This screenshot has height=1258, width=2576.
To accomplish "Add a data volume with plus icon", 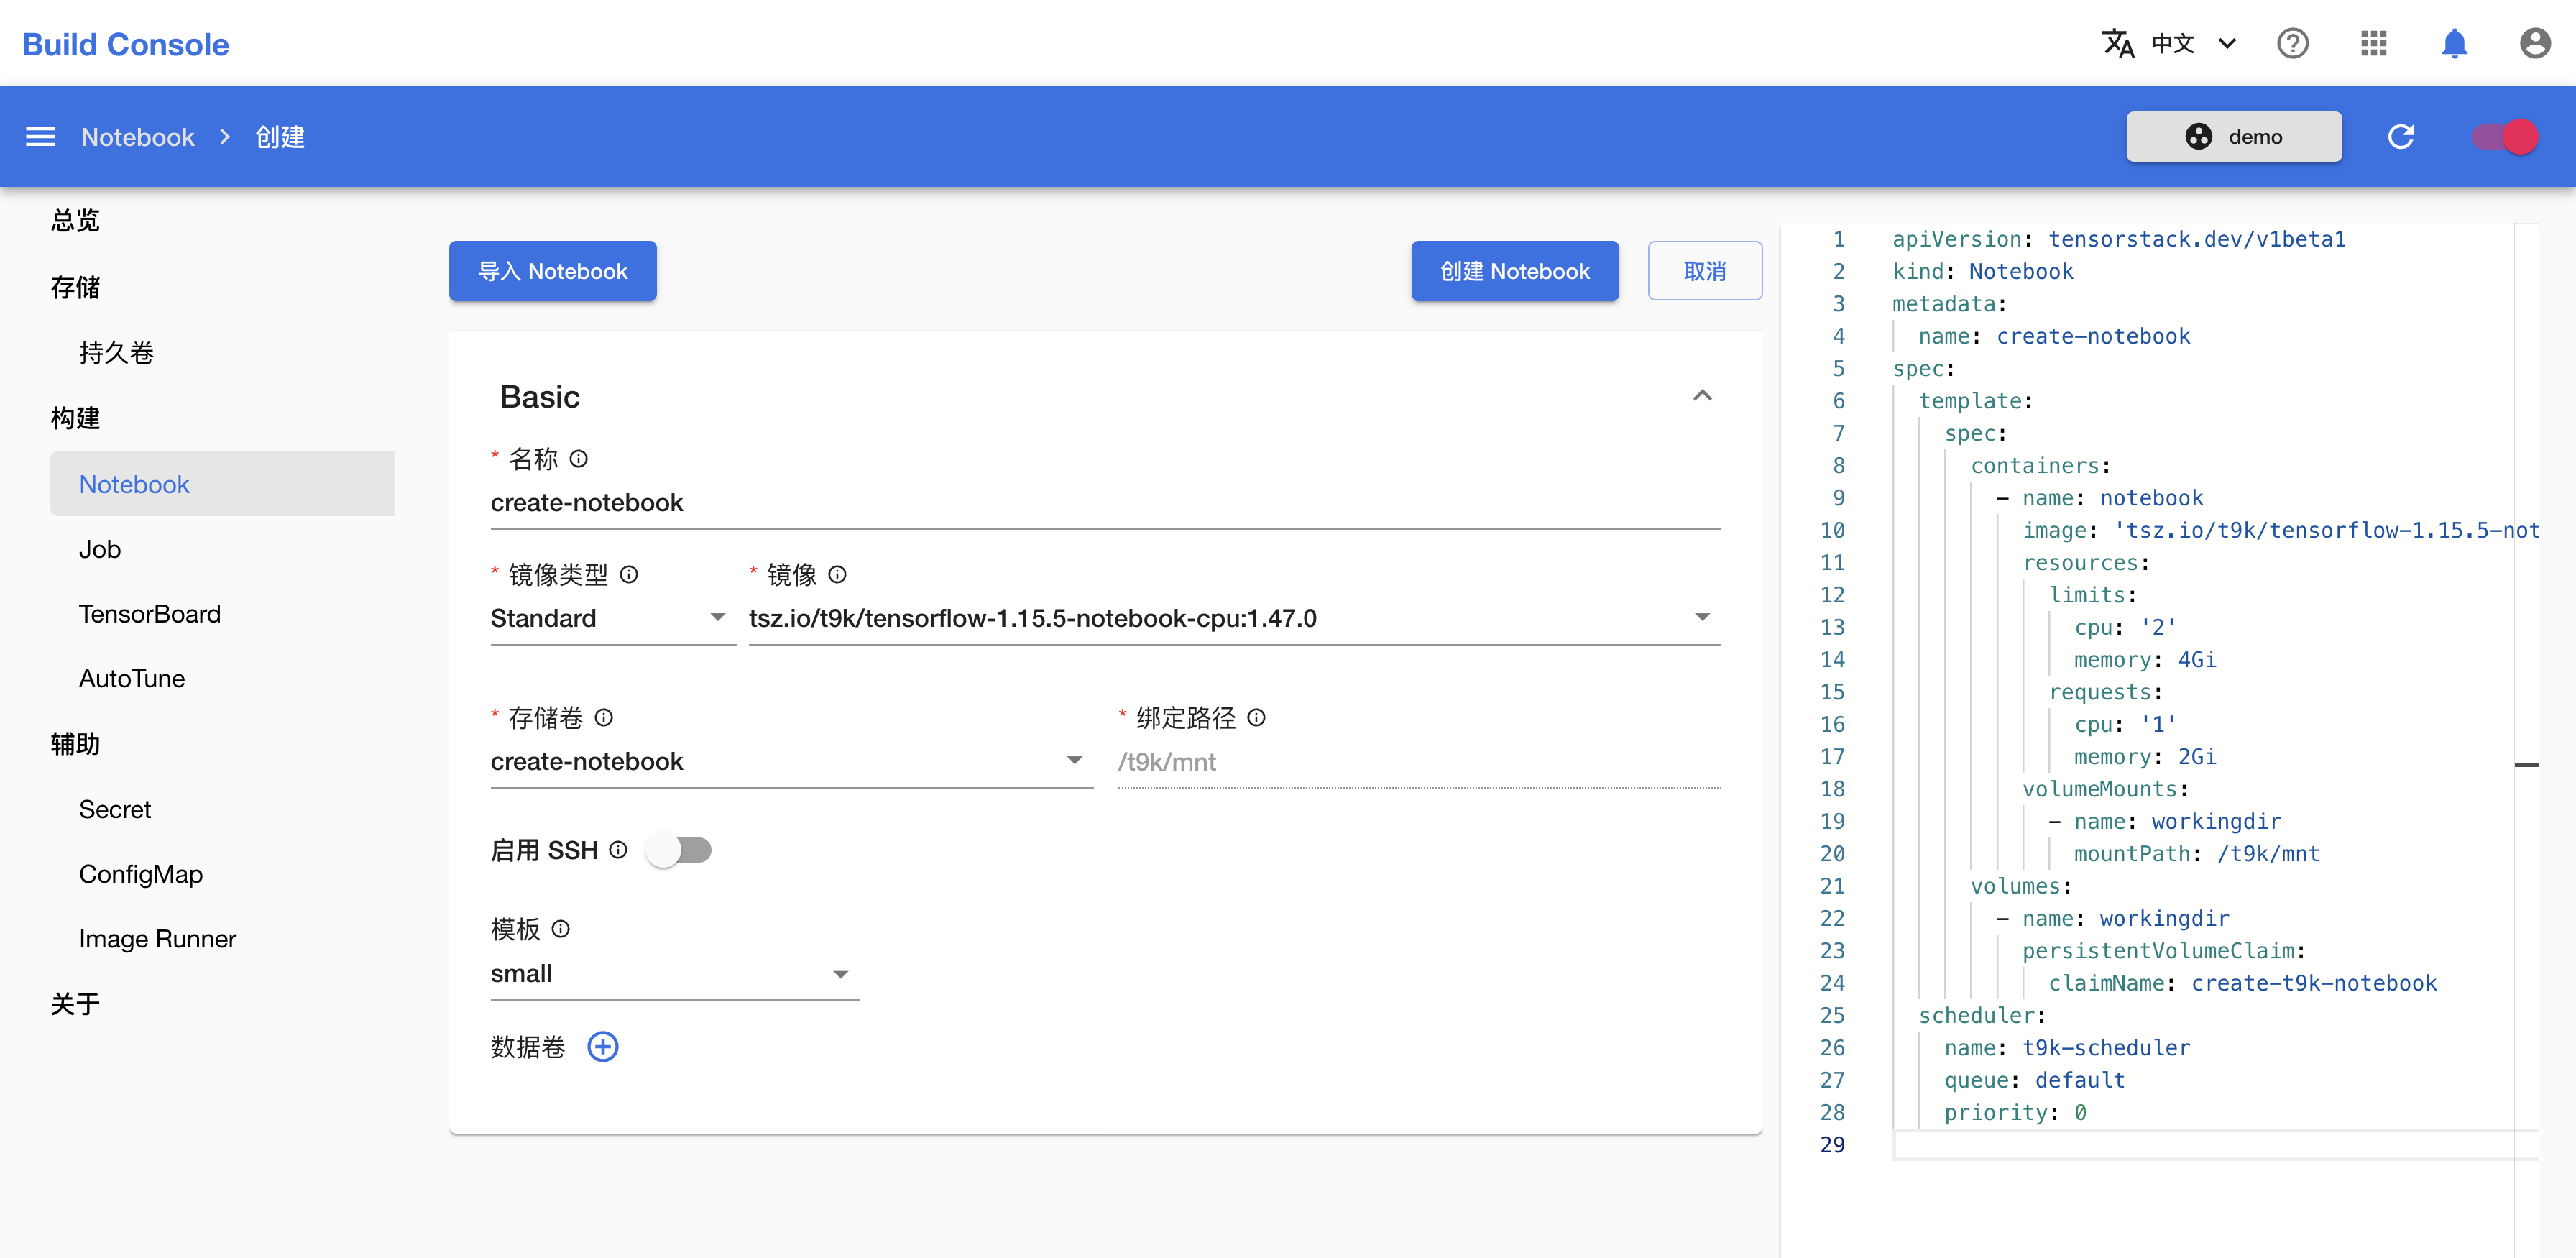I will pyautogui.click(x=602, y=1047).
